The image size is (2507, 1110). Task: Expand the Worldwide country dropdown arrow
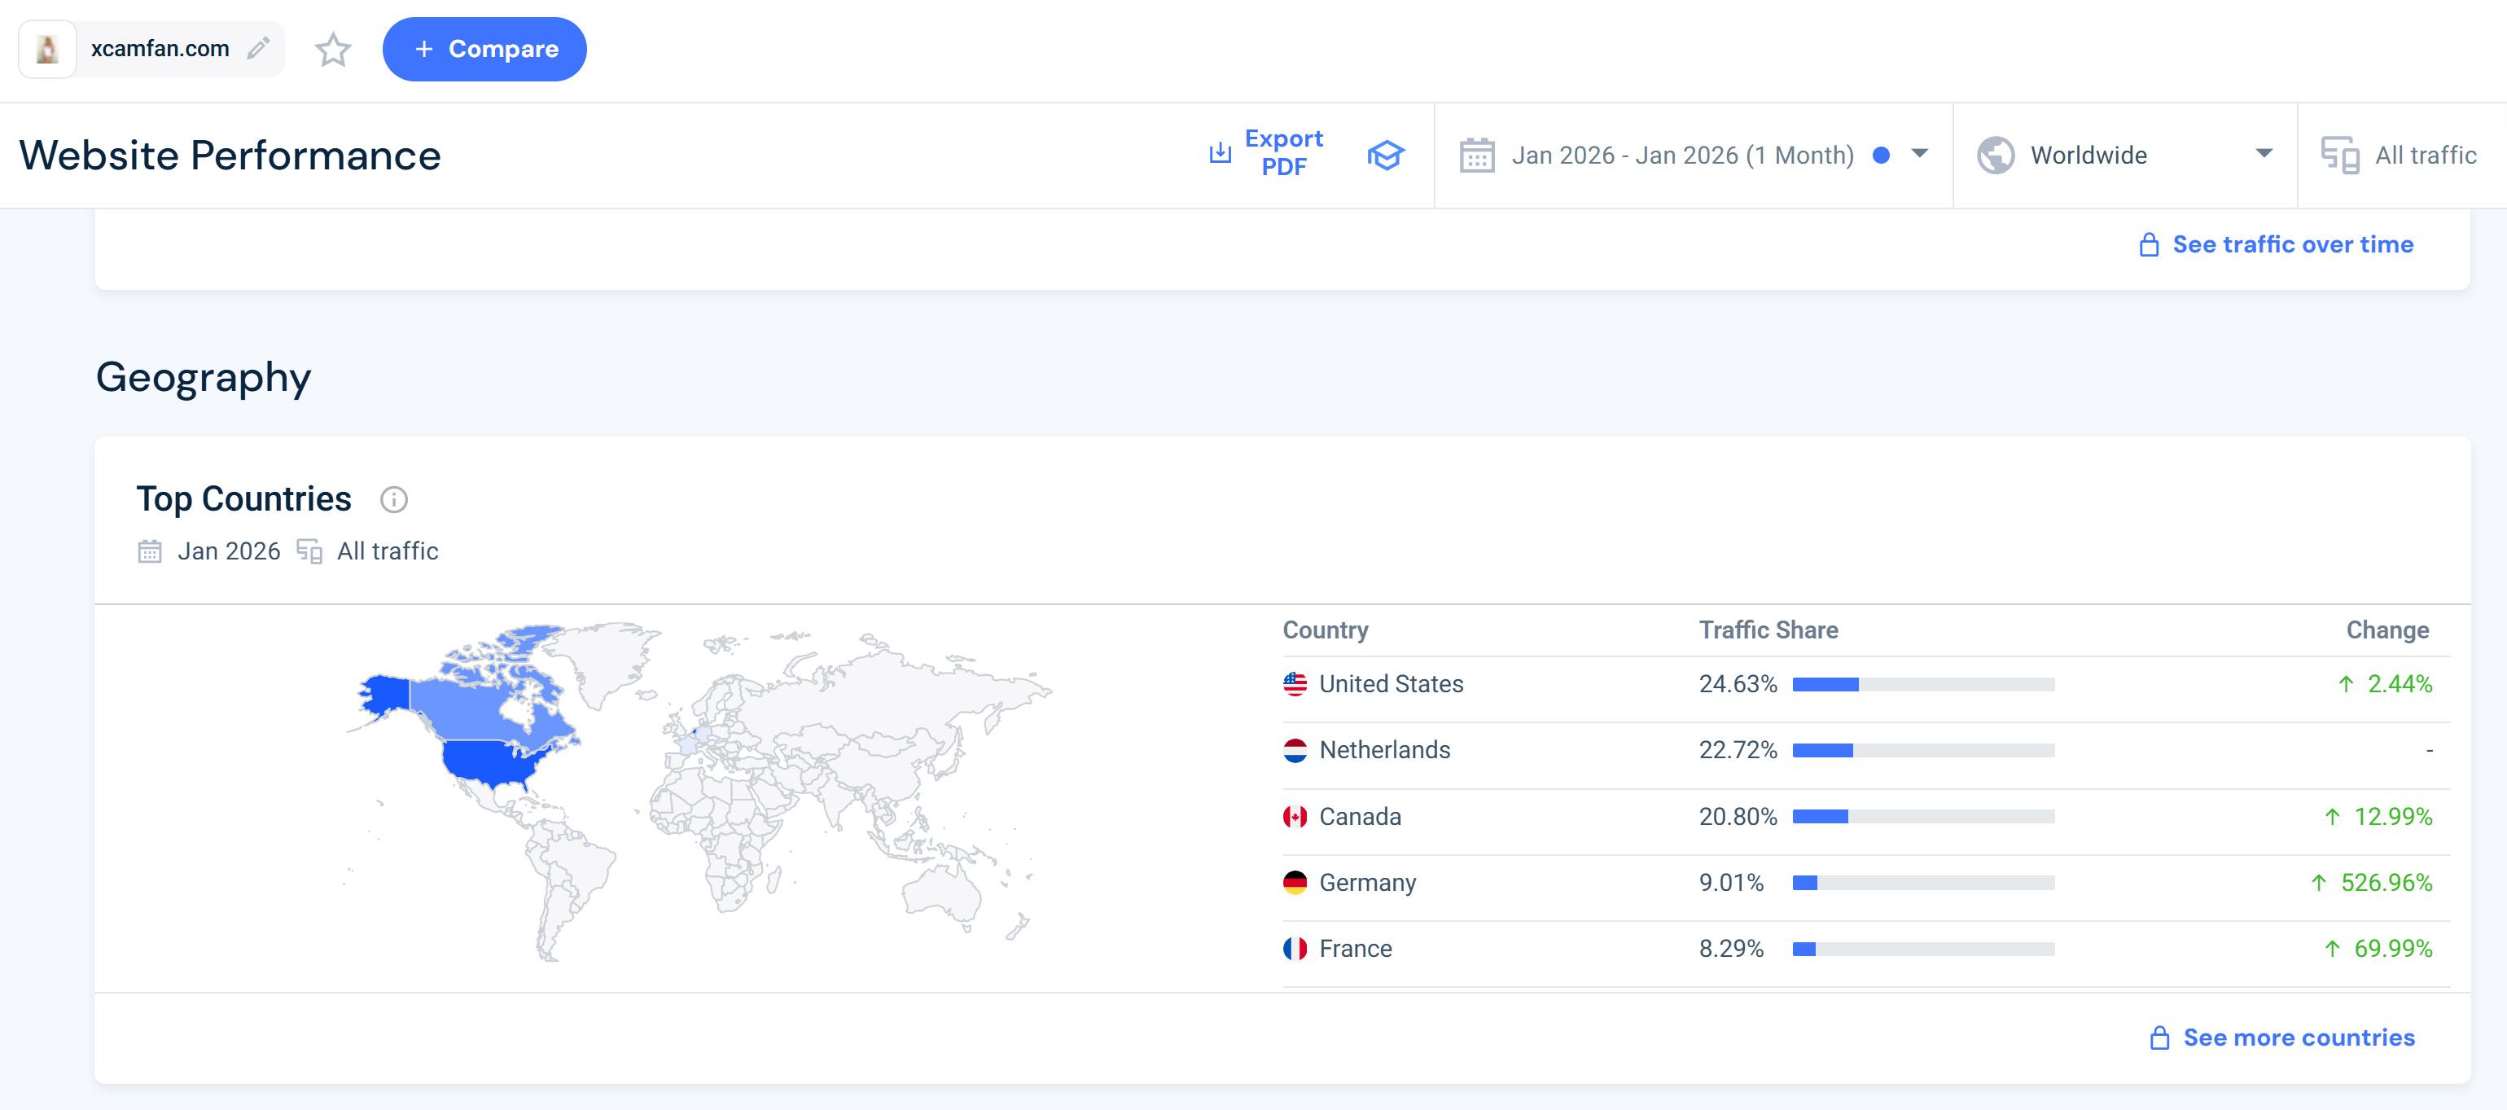pyautogui.click(x=2264, y=154)
